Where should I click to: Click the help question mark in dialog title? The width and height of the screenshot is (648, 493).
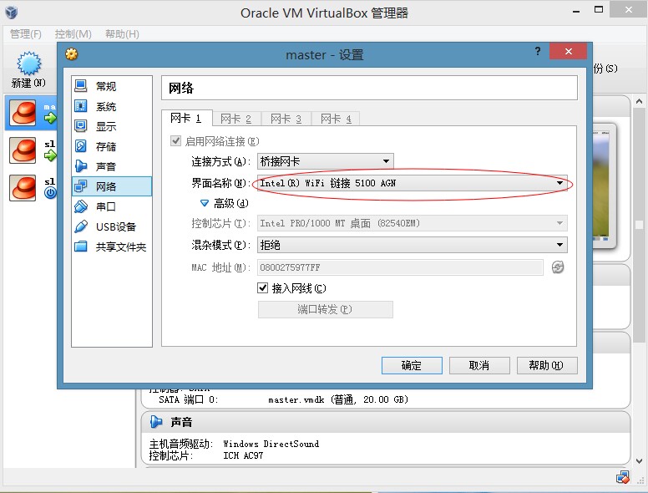(x=538, y=51)
